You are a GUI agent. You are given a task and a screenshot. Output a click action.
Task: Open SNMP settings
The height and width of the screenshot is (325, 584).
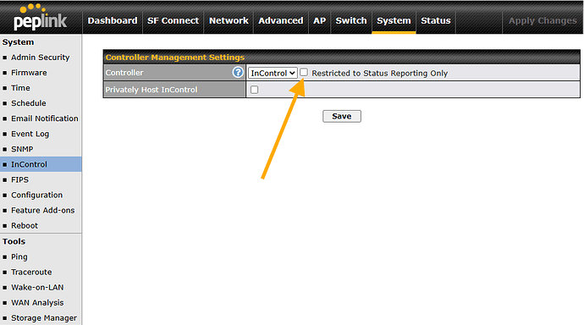coord(22,149)
